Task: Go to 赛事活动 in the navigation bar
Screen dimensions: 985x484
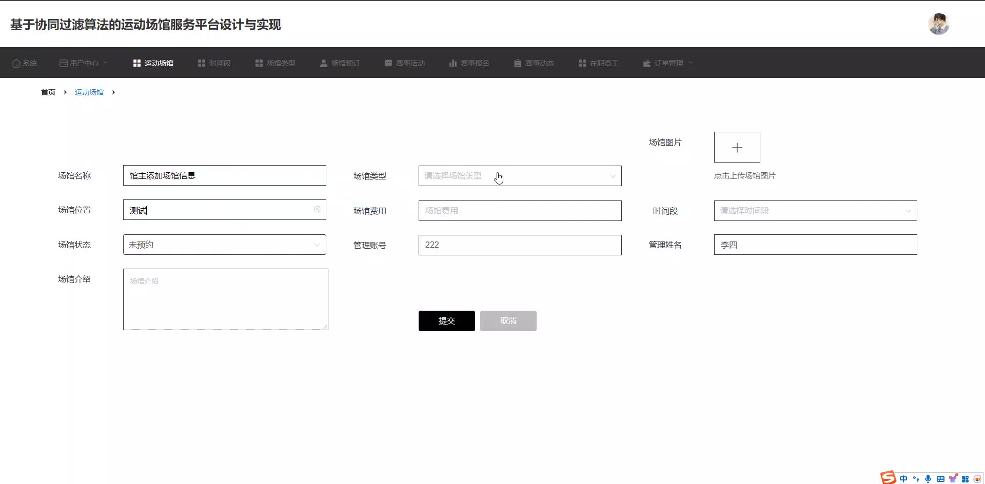Action: (405, 63)
